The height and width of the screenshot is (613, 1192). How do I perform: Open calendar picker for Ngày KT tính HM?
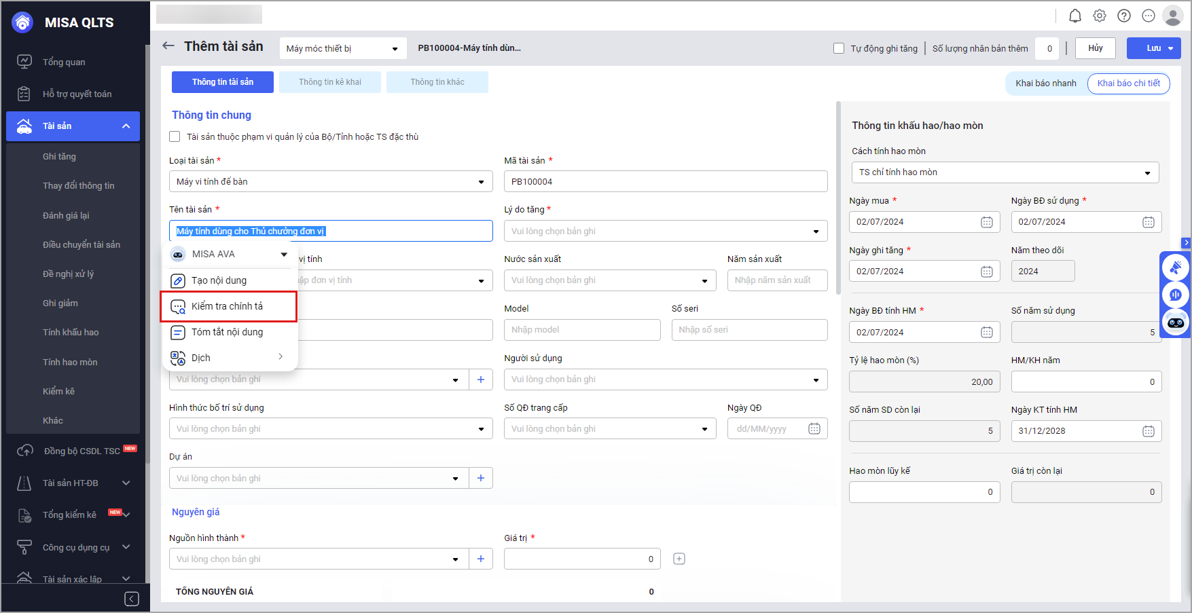click(1148, 431)
